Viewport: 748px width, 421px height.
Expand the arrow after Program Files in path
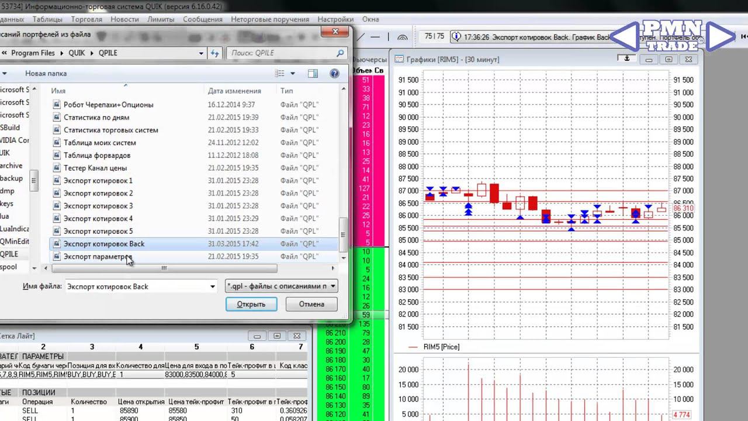(61, 53)
